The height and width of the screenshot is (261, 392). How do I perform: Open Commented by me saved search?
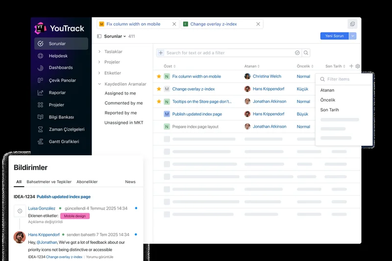coord(124,103)
